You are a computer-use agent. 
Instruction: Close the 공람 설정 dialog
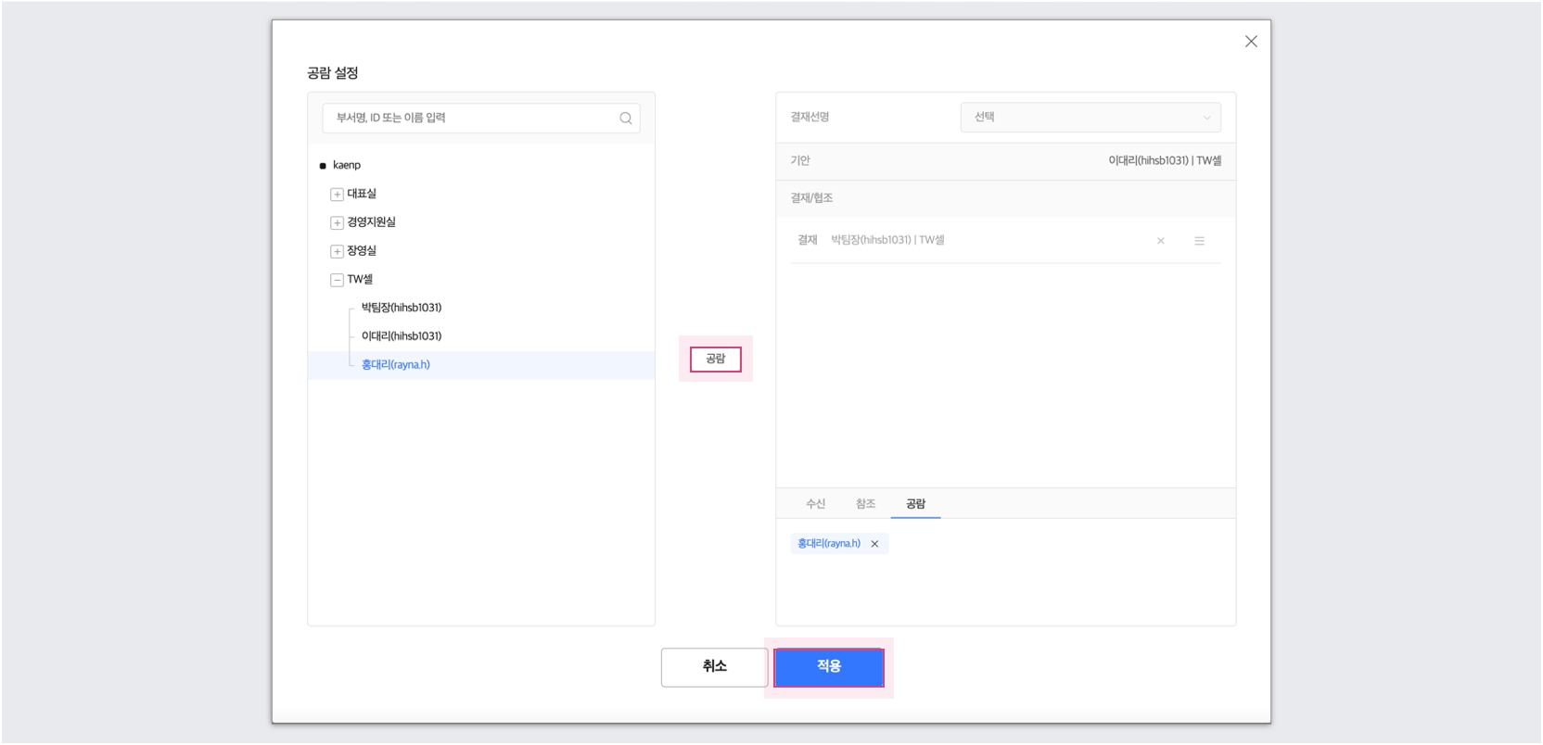[1251, 42]
